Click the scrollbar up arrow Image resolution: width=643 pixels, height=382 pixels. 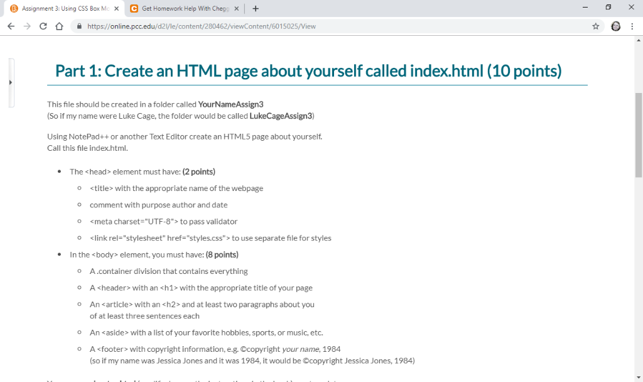pos(639,40)
